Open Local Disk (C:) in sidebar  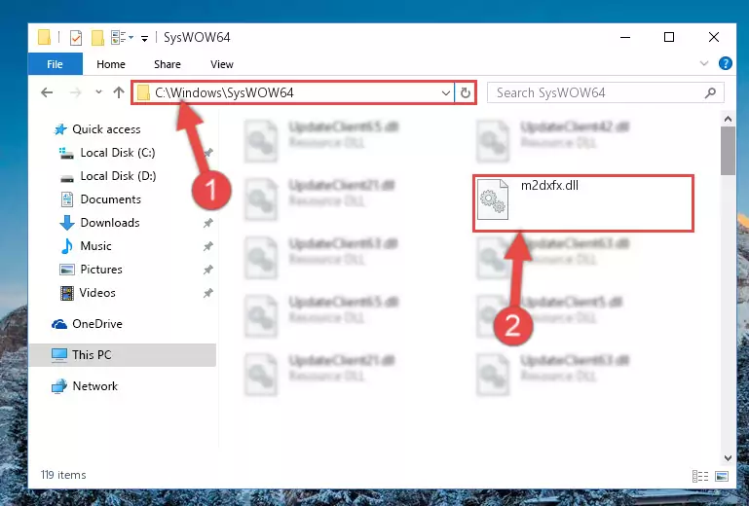(118, 152)
